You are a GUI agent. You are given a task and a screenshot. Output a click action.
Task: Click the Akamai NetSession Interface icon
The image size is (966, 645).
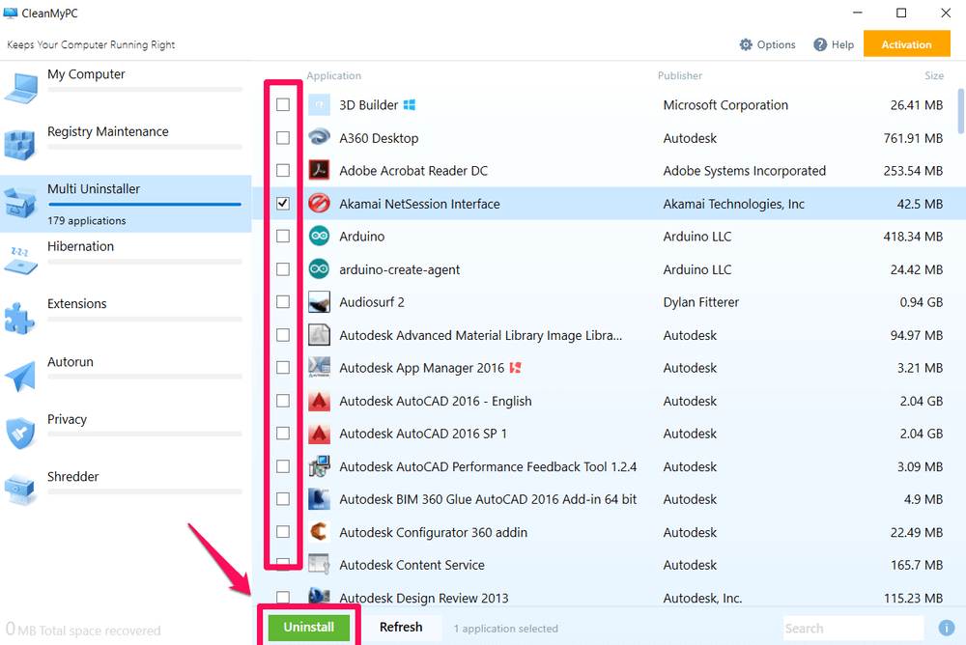pyautogui.click(x=319, y=204)
